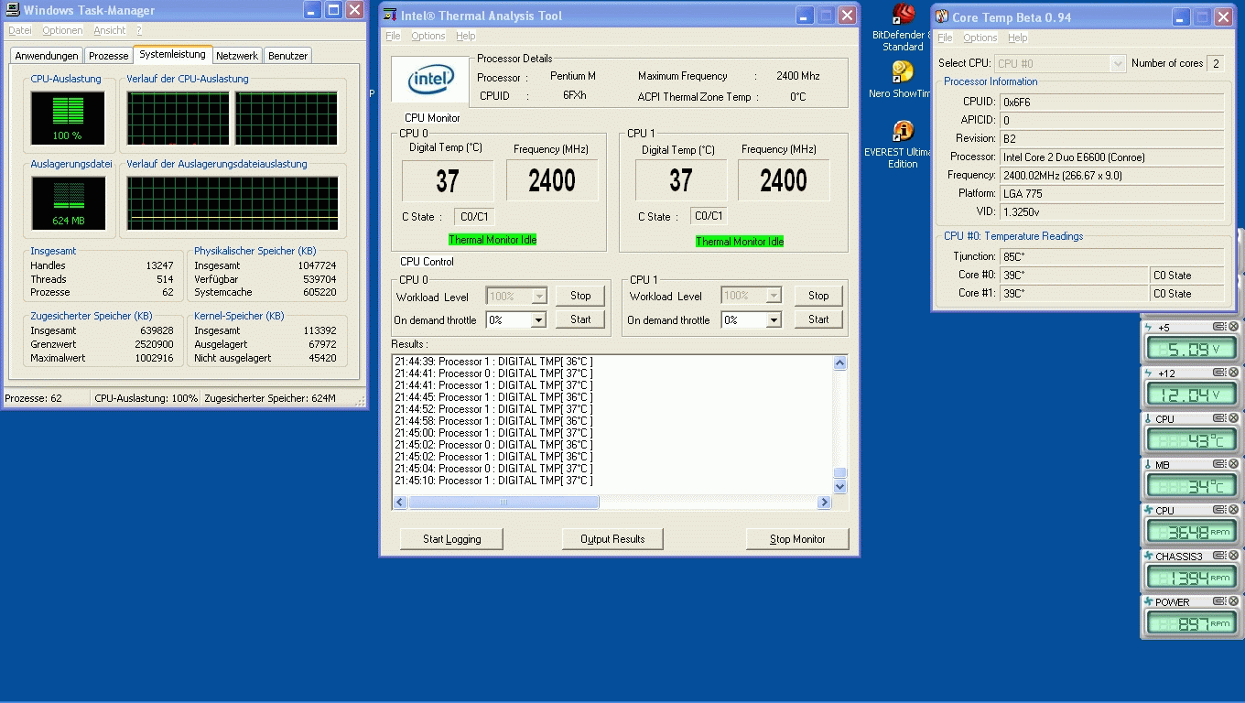Open CPU 1 Workload Level dropdown
The image size is (1245, 703).
(774, 296)
